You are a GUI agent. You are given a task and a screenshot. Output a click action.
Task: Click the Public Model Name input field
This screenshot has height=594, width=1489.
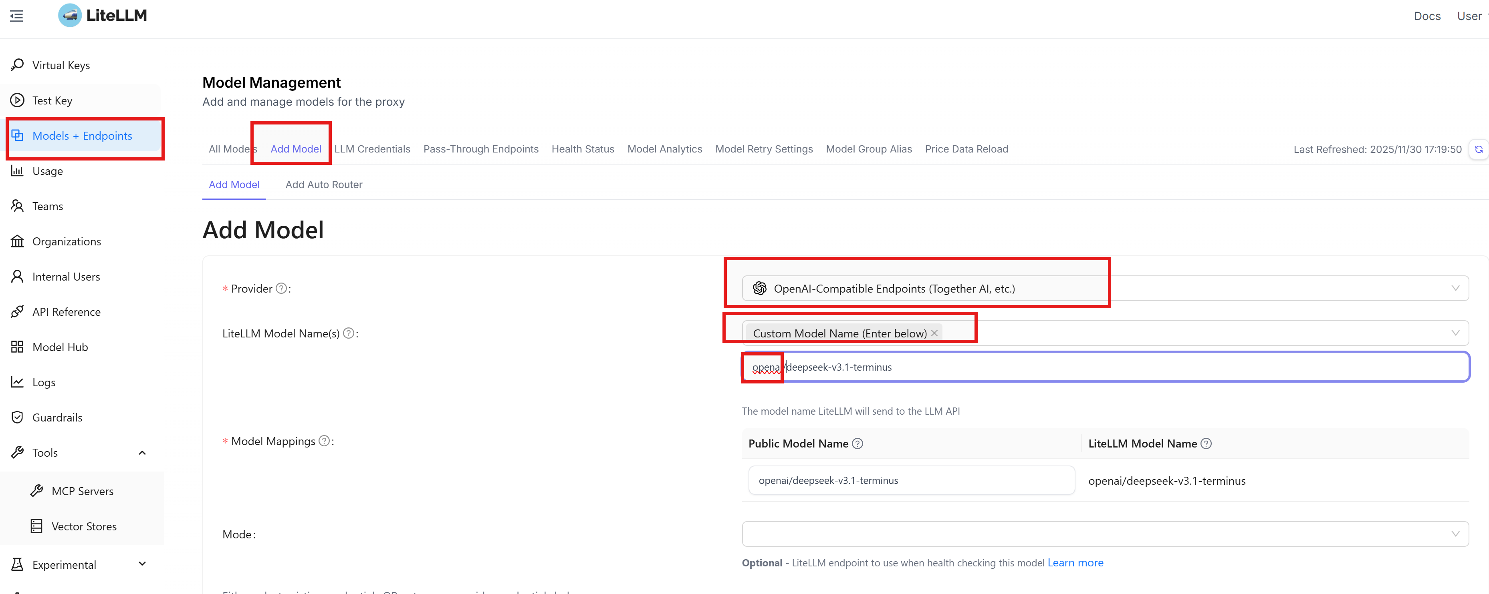click(x=911, y=480)
